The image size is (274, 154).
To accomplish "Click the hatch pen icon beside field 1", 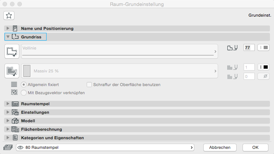I will (232, 67).
